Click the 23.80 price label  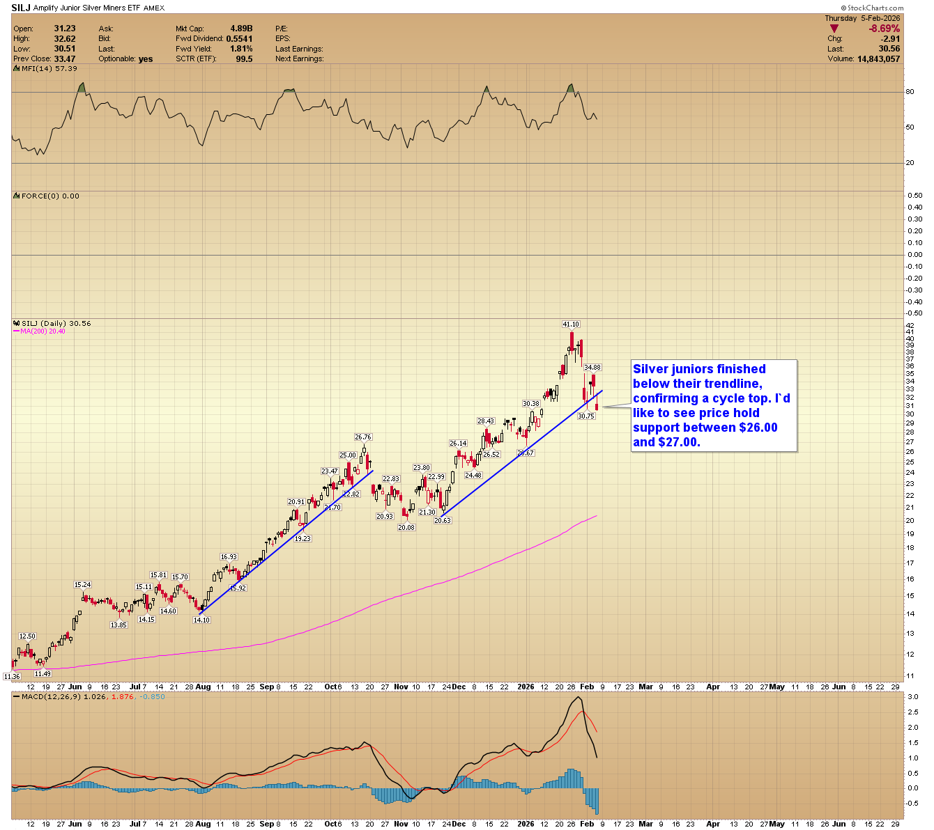pos(422,467)
